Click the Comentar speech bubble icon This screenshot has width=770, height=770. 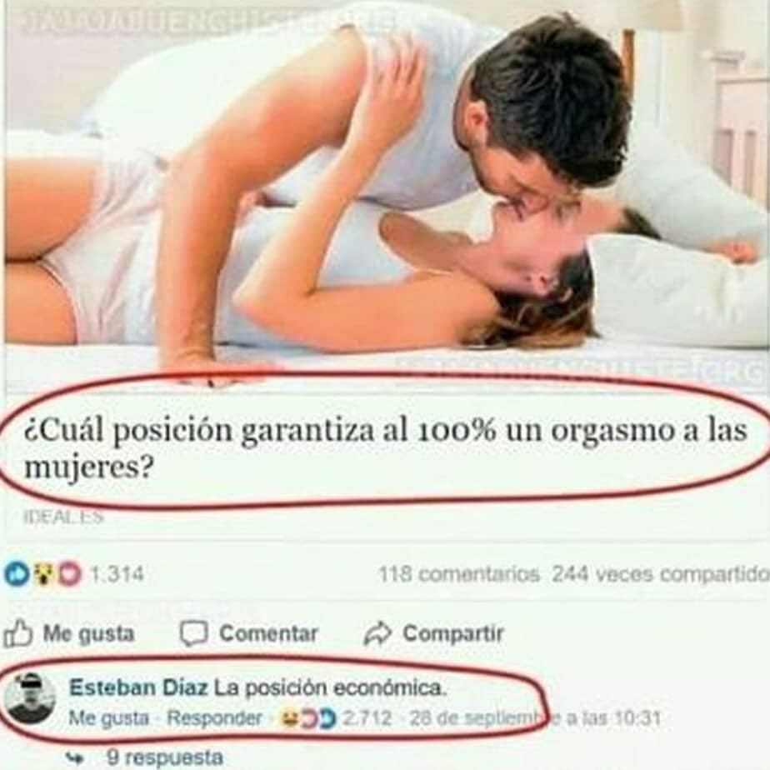point(193,633)
